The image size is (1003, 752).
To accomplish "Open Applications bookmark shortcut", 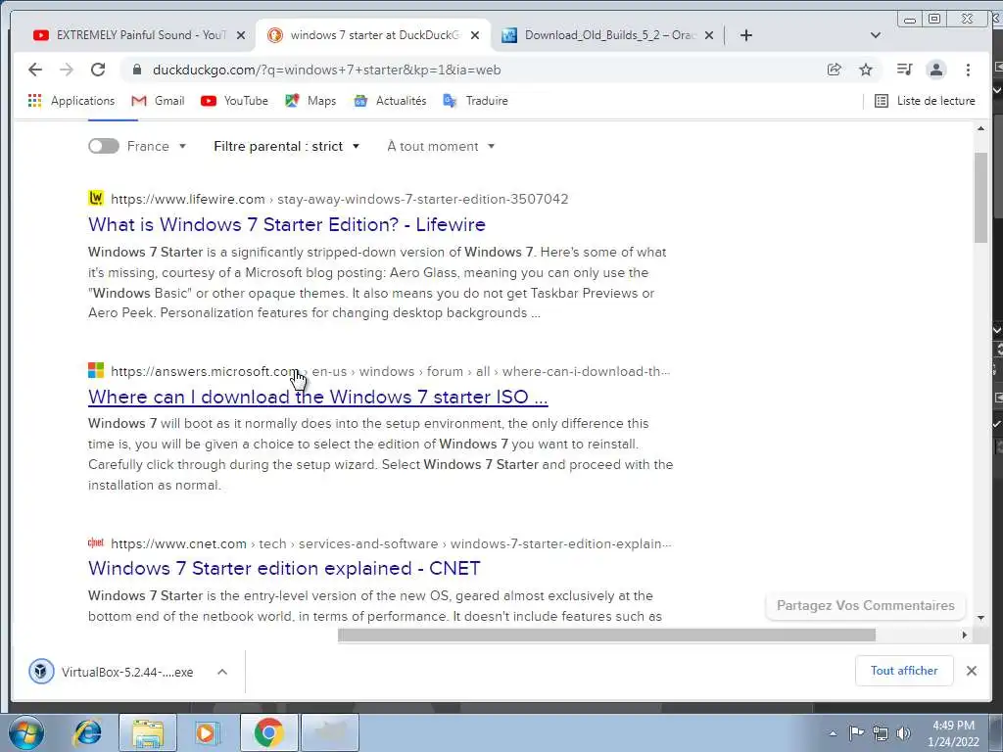I will [71, 101].
